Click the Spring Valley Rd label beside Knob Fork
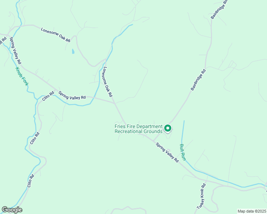The height and width of the screenshot is (214, 267). (15, 51)
